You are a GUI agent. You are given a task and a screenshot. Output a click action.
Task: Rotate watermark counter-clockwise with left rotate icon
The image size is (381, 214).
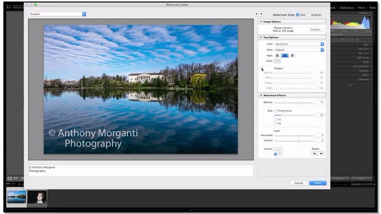coord(314,153)
